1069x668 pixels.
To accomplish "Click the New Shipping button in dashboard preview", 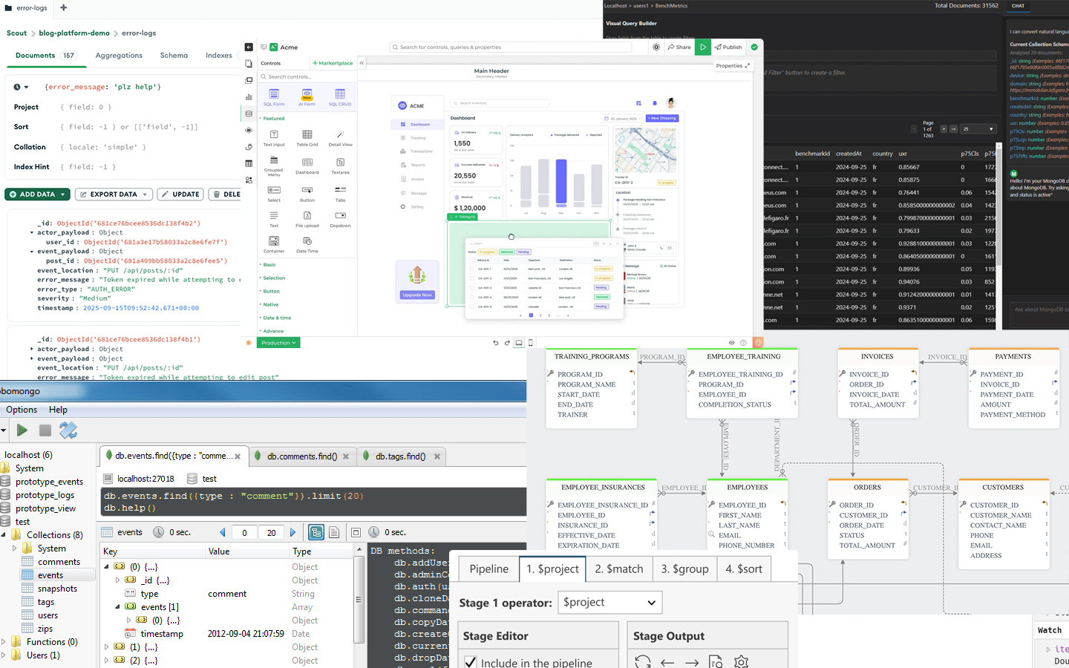I will [661, 118].
